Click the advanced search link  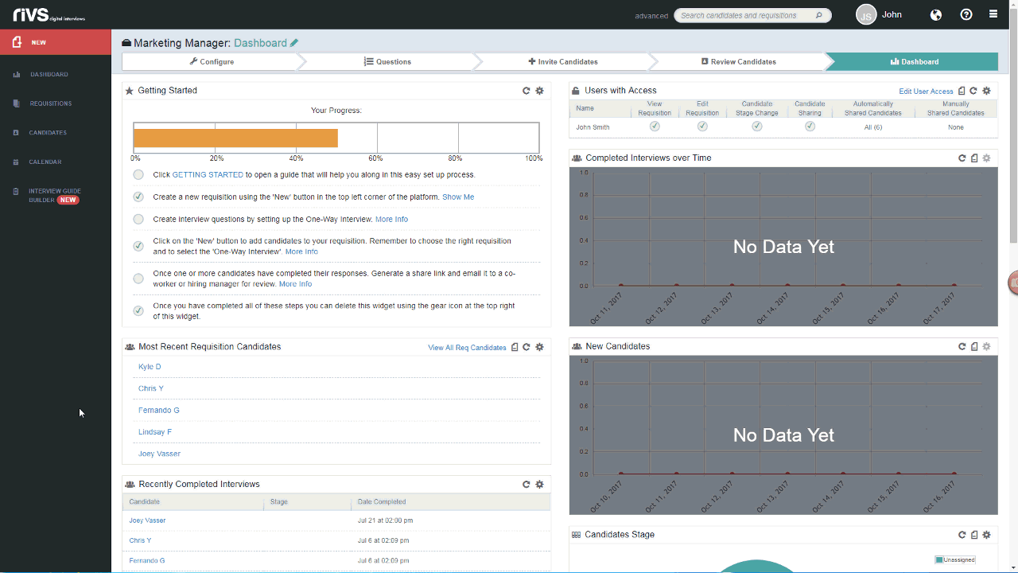click(x=651, y=16)
